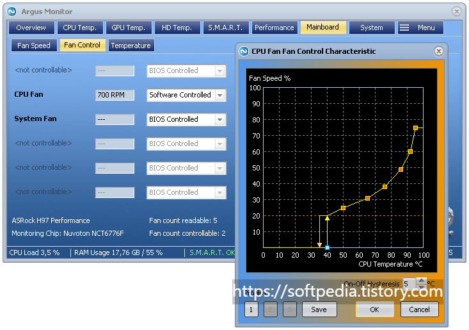Close the CPU Fan Control Characteristic dialog
This screenshot has height=330, width=469.
[x=439, y=51]
